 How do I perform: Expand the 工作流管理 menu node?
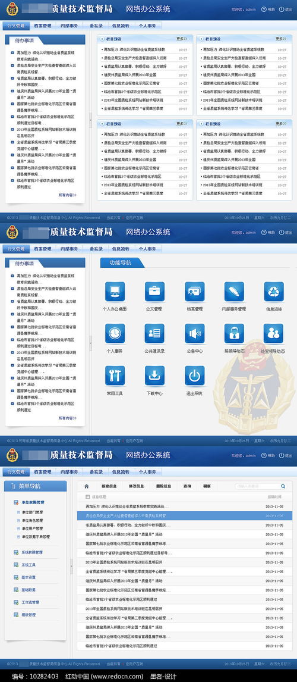pyautogui.click(x=30, y=602)
